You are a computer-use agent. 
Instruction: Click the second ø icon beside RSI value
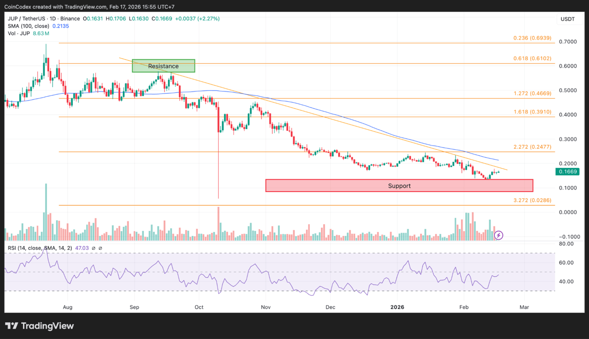pyautogui.click(x=101, y=249)
